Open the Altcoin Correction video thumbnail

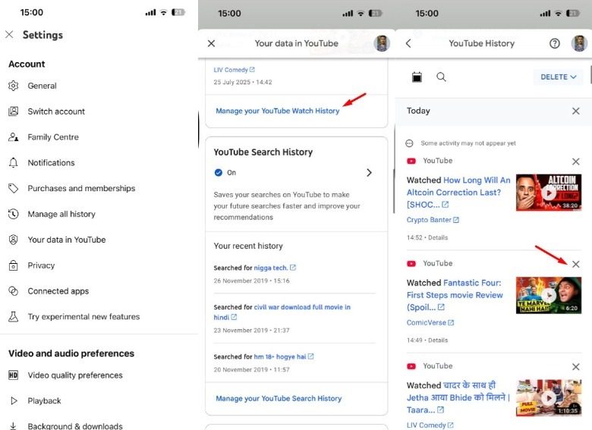pyautogui.click(x=549, y=193)
